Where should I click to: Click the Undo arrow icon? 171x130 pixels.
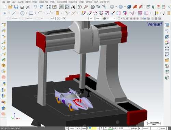(x=35, y=7)
